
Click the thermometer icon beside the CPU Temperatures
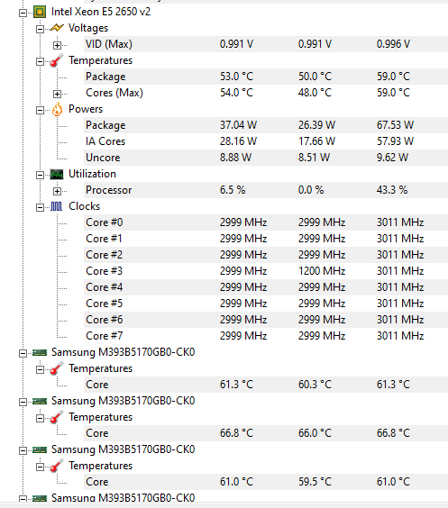click(x=57, y=60)
